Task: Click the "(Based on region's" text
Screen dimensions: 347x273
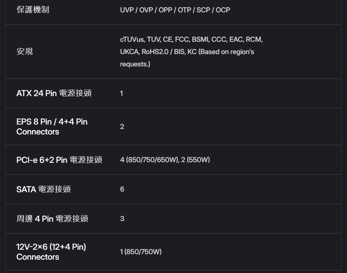Action: pyautogui.click(x=226, y=52)
